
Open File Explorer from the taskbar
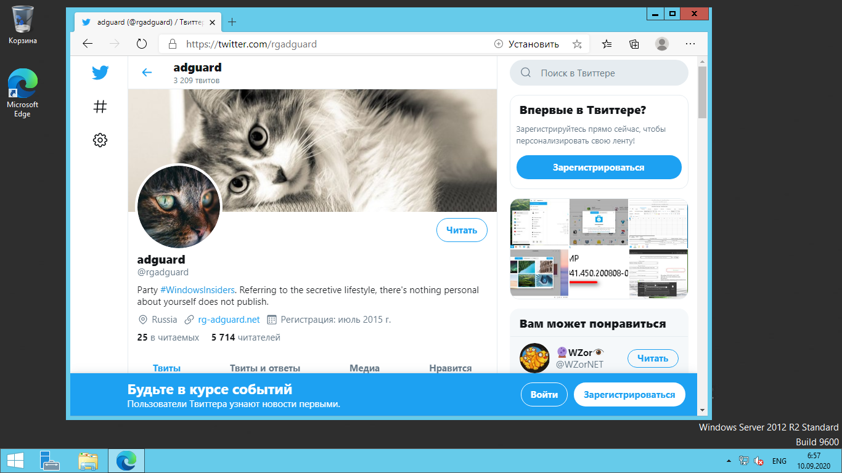[x=88, y=461]
